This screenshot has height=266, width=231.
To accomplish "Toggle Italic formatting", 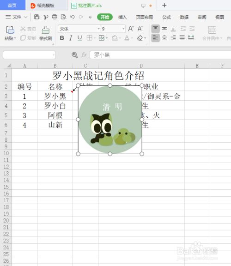I will (71, 38).
